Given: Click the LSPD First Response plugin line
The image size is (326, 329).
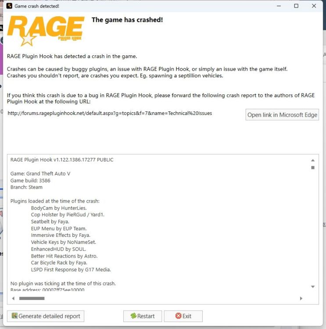Looking at the screenshot, I should point(71,269).
